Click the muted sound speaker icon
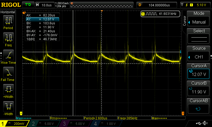This screenshot has width=212, height=127. click(205, 123)
